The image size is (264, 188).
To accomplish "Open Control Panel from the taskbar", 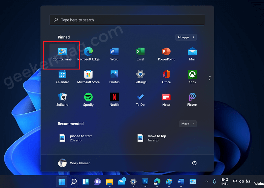I will [x=193, y=182].
